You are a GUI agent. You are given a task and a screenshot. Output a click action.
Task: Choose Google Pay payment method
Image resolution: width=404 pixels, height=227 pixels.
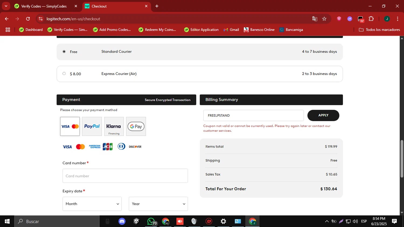[x=136, y=126]
